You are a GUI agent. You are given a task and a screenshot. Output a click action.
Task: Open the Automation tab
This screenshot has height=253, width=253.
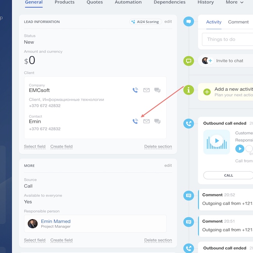[x=128, y=2]
